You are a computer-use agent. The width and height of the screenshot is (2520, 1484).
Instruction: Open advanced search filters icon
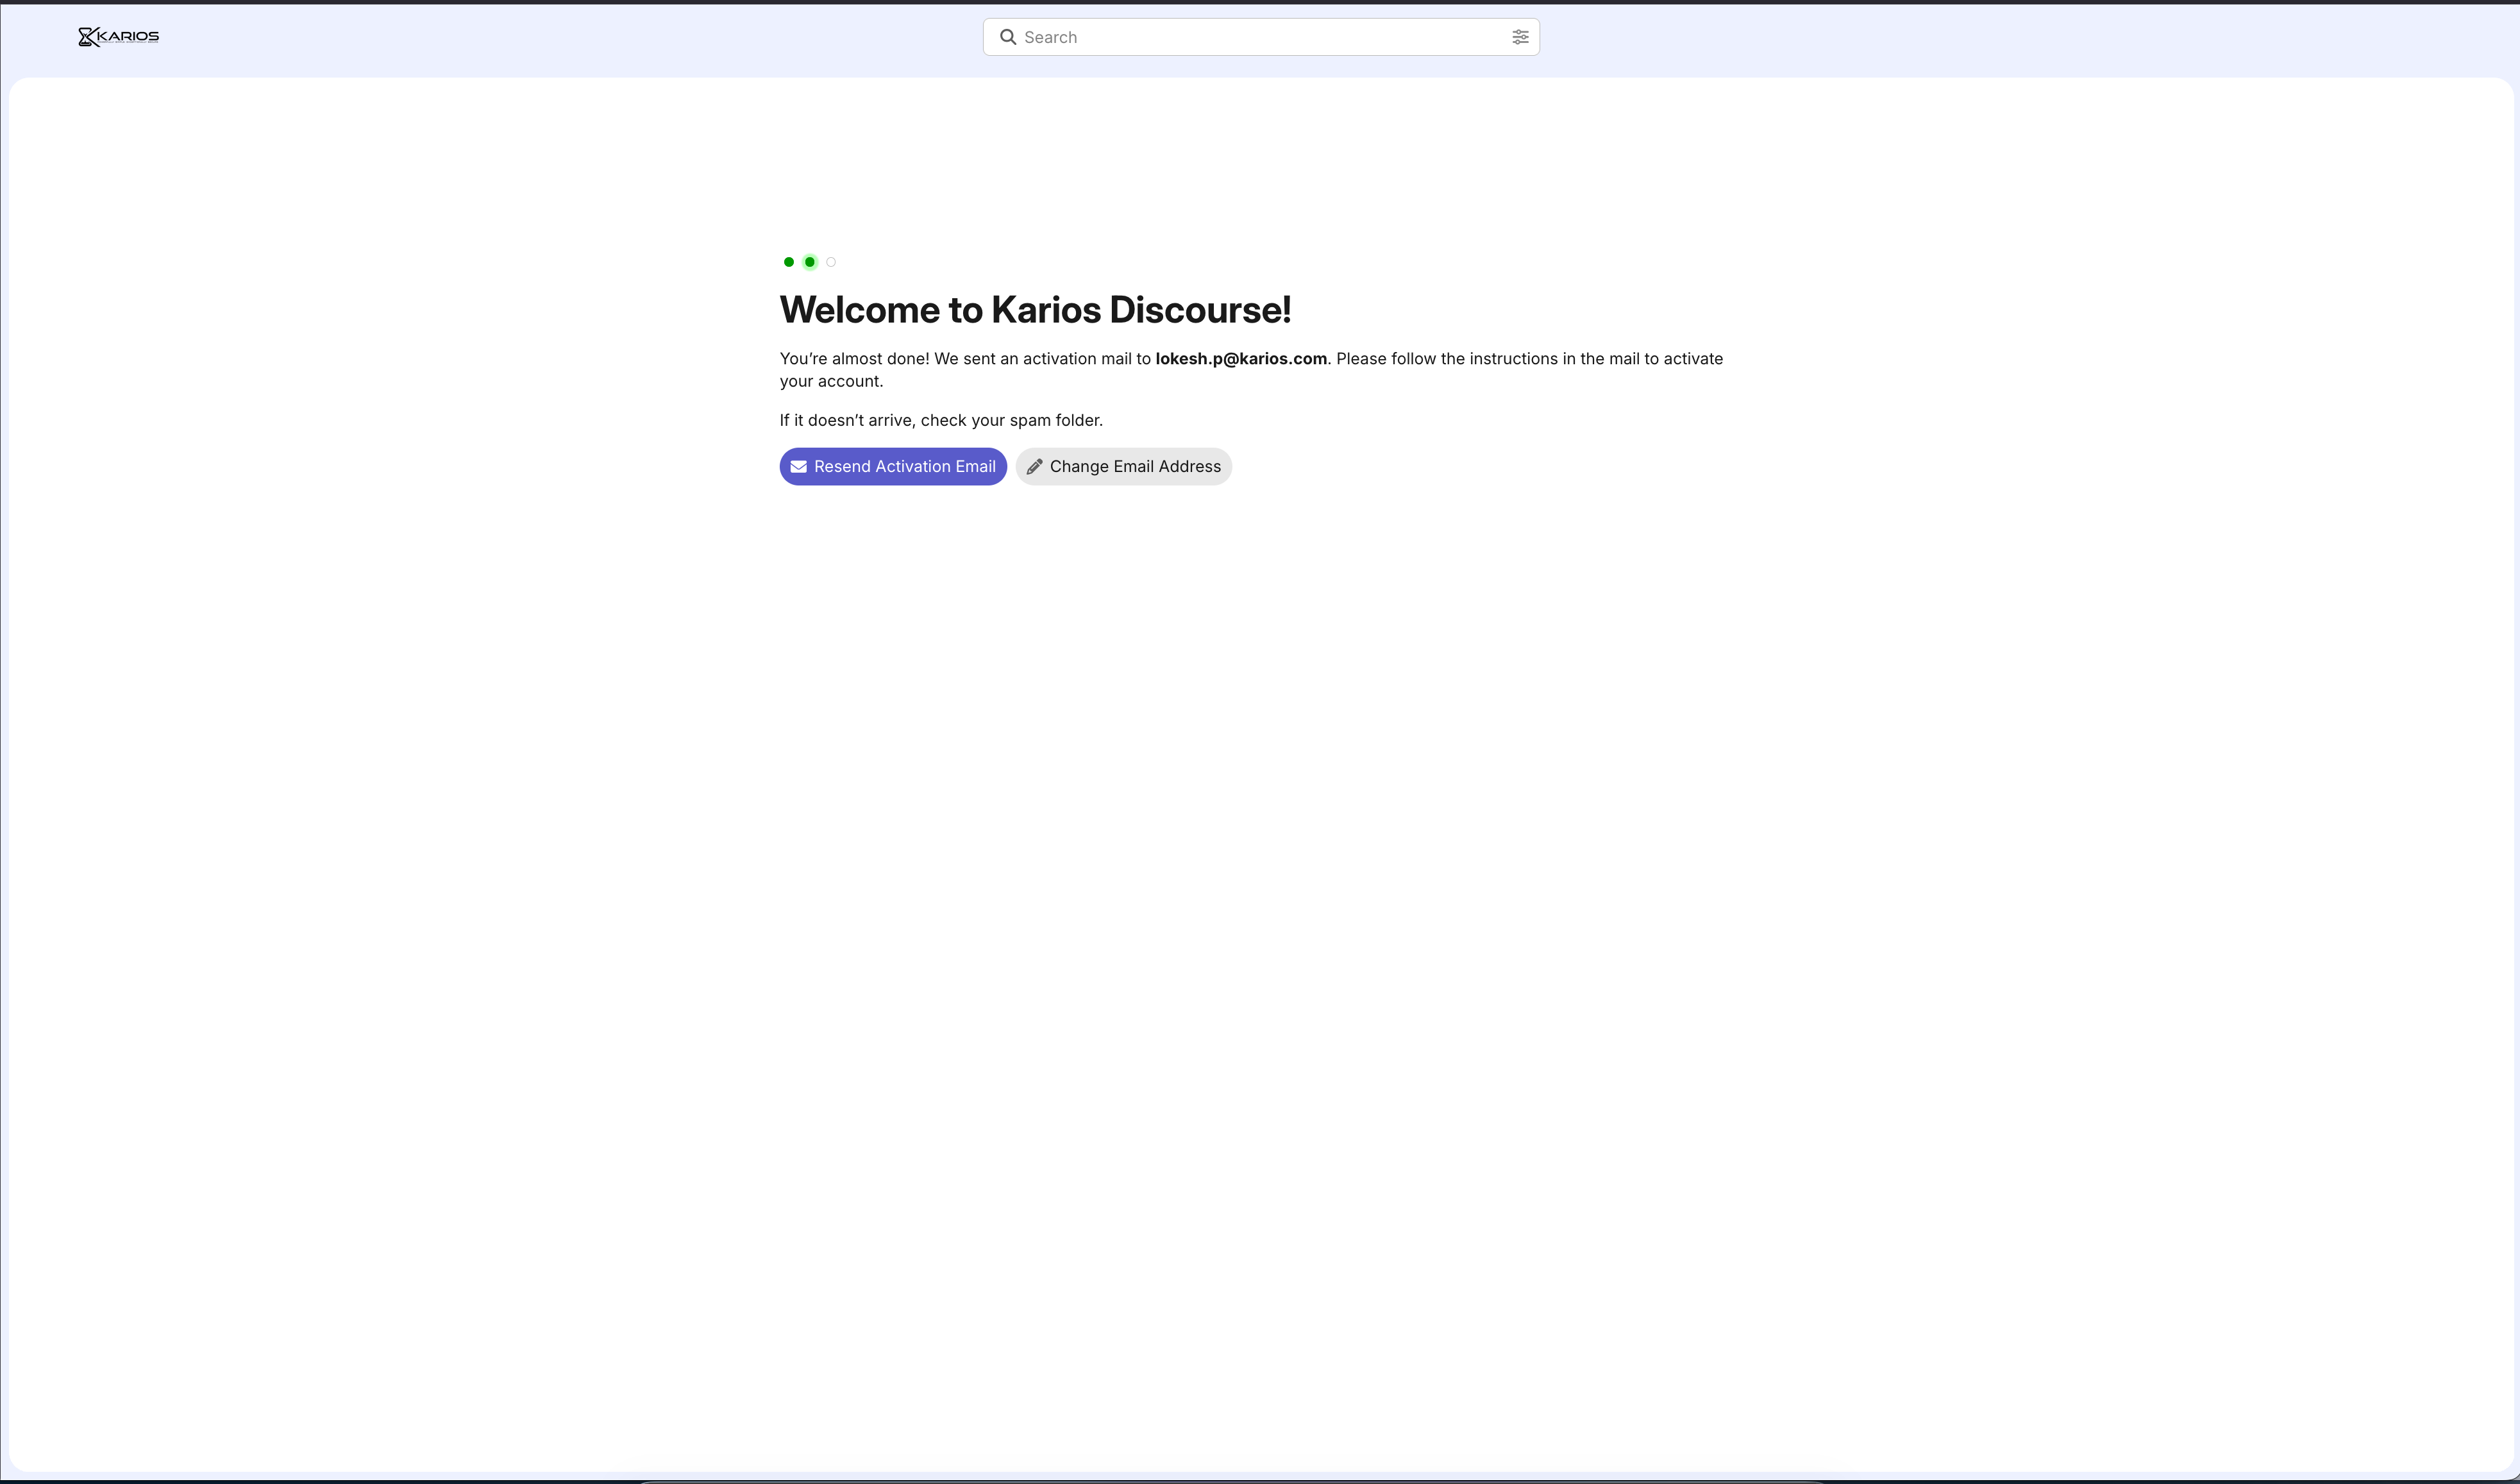pyautogui.click(x=1520, y=37)
